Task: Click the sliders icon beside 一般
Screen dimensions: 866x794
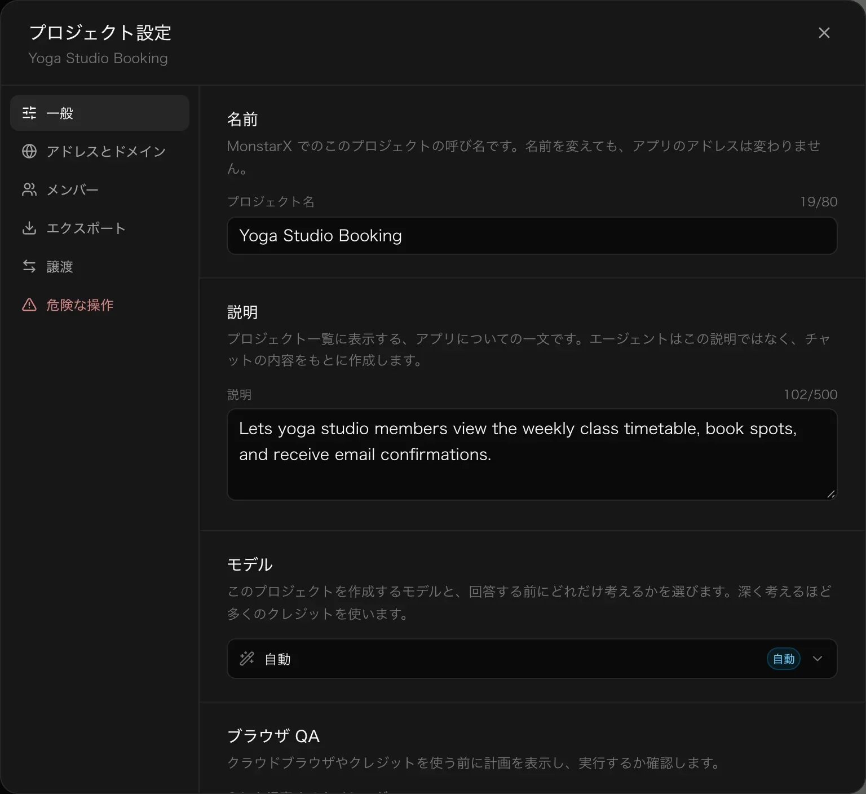Action: pos(29,113)
